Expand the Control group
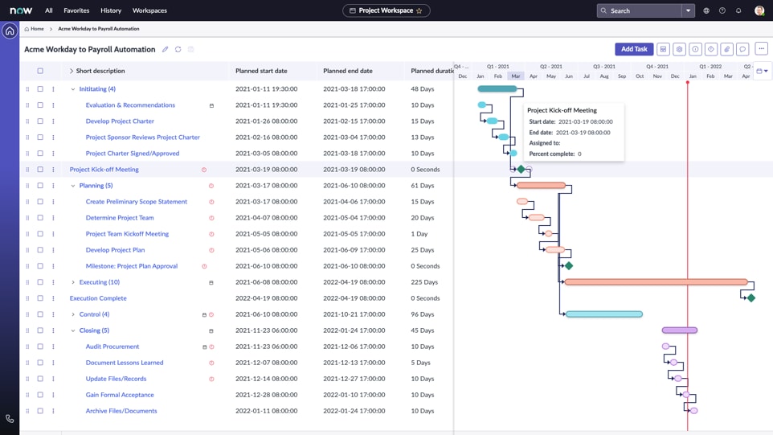The height and width of the screenshot is (435, 773). [x=73, y=314]
